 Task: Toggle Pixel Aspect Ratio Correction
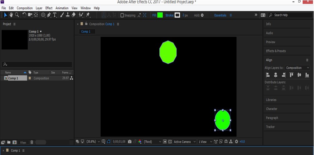216,142
